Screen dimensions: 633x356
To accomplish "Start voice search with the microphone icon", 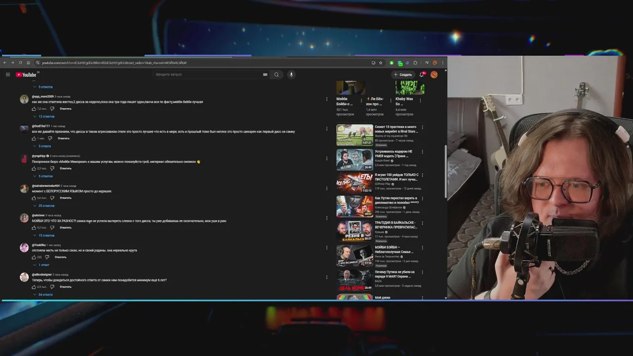I will click(291, 75).
